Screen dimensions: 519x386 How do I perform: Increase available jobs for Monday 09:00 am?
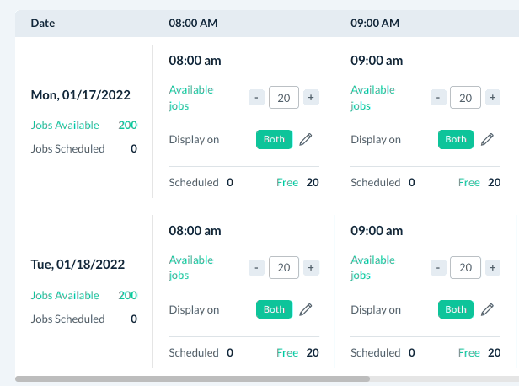(x=493, y=98)
